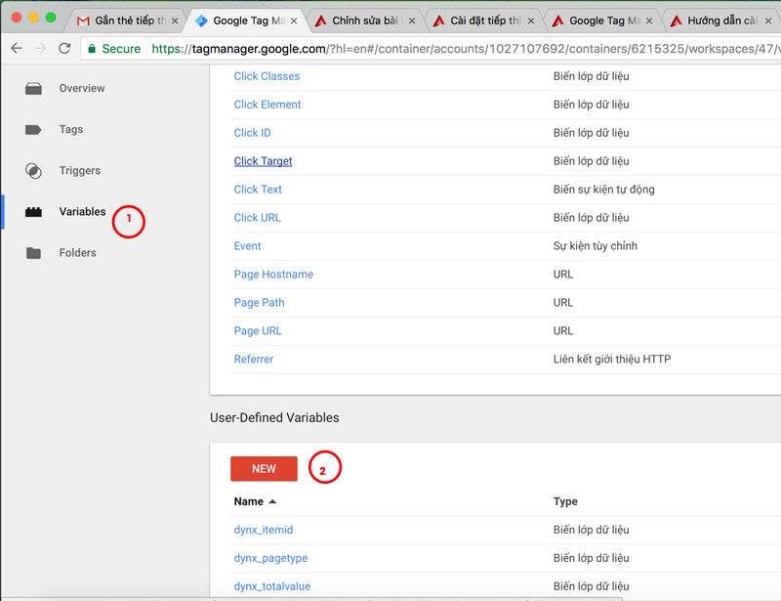
Task: Sort variables by Name column arrow
Action: (272, 501)
